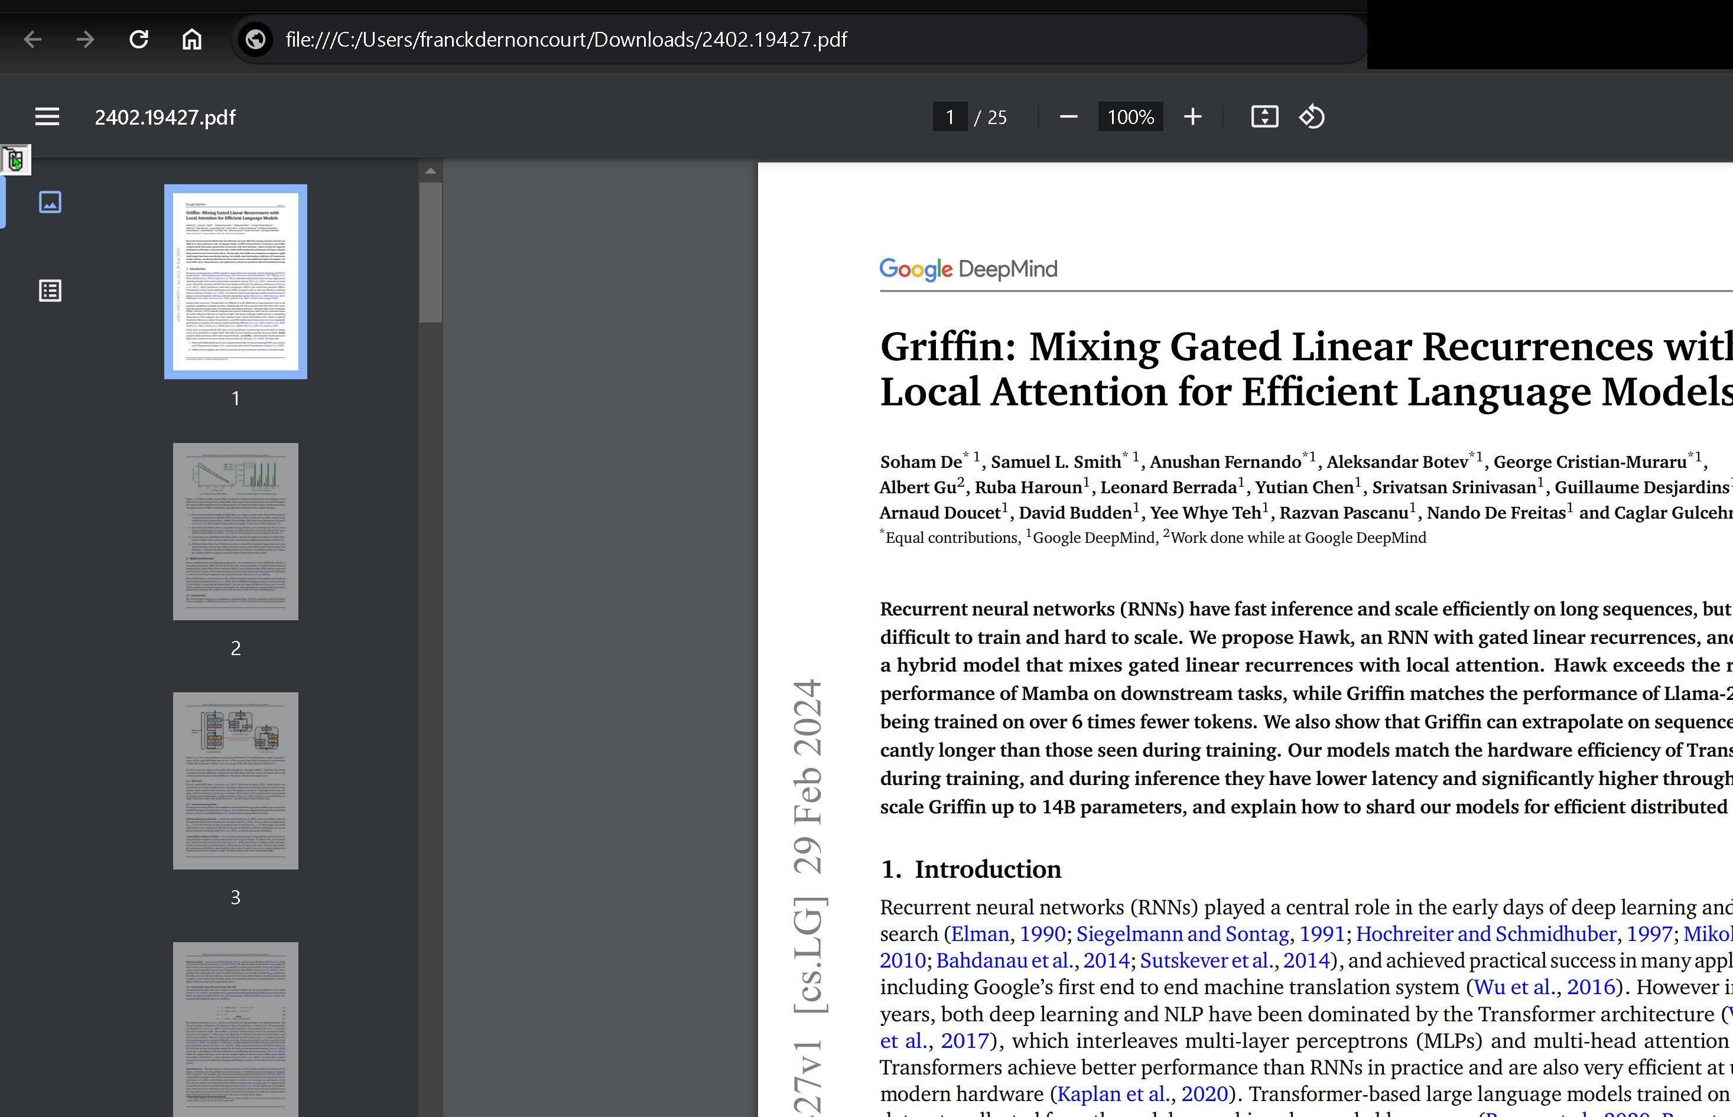Click the sidebar scrollbar up arrow

pos(430,171)
